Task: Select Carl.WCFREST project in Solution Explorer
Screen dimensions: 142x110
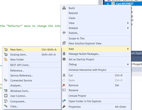Action: (125, 4)
